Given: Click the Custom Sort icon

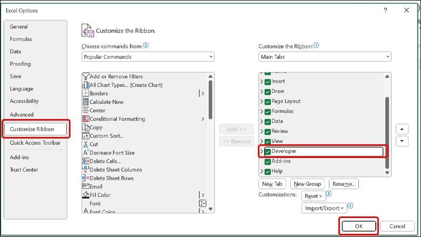Looking at the screenshot, I should click(x=85, y=136).
